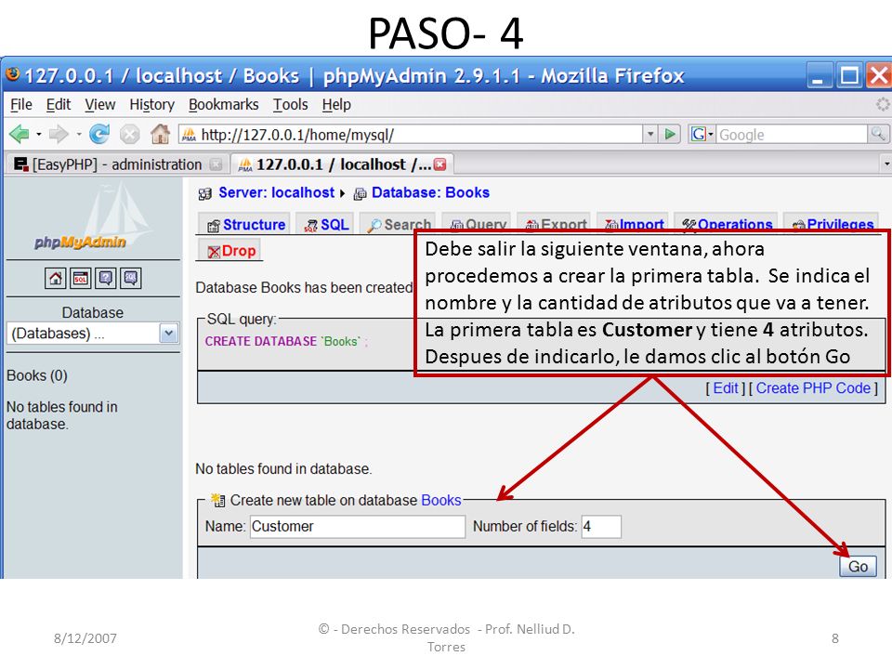Click the database icon before Database: Books
The height and width of the screenshot is (669, 892).
(360, 194)
